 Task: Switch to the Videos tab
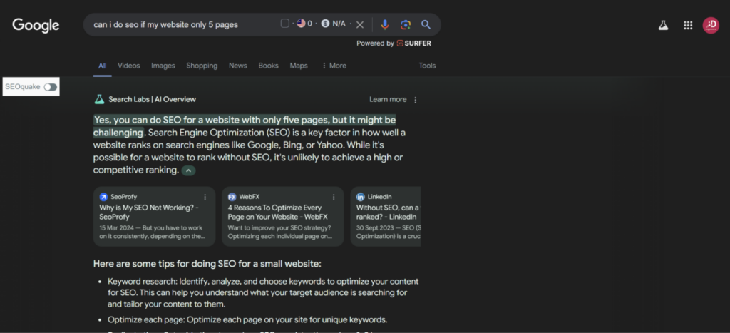(x=128, y=66)
